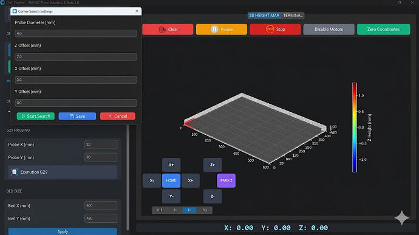This screenshot has height=235, width=419.
Task: Click the X Offset input field
Action: tap(76, 80)
